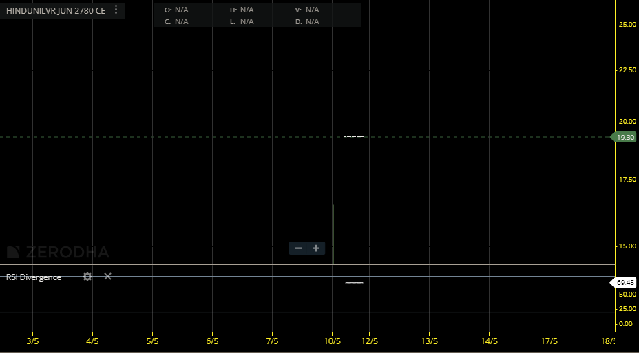Select the 19.30 current price tag
639x353 pixels.
point(625,137)
